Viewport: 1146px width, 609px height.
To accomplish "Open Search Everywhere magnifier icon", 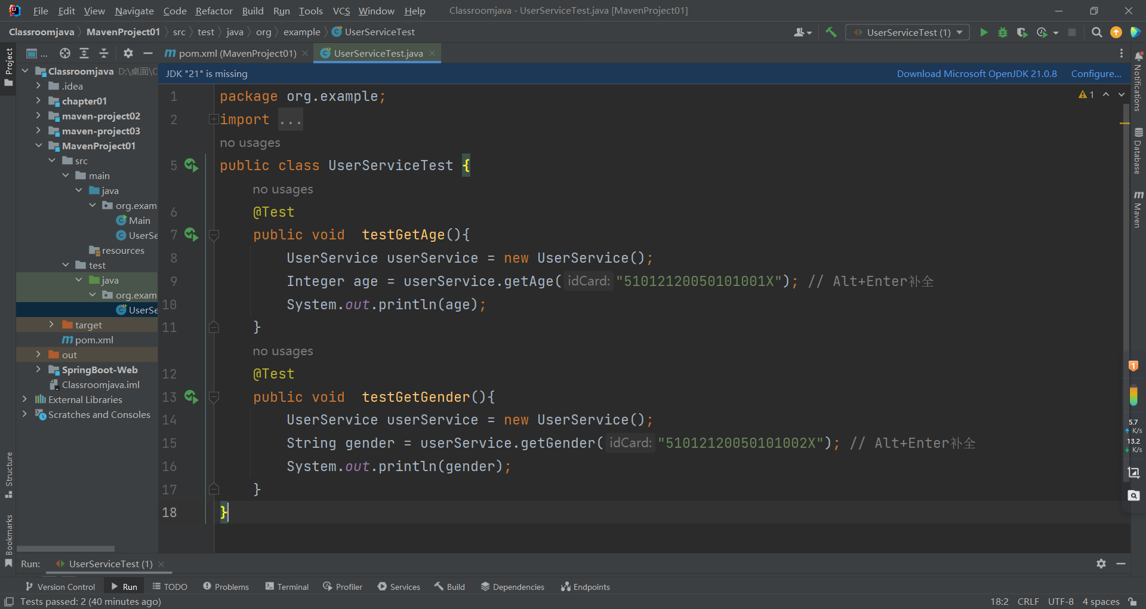I will 1096,32.
